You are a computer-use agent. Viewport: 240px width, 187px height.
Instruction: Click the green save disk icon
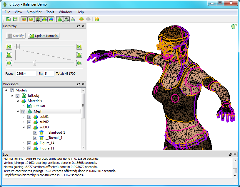pyautogui.click(x=15, y=19)
